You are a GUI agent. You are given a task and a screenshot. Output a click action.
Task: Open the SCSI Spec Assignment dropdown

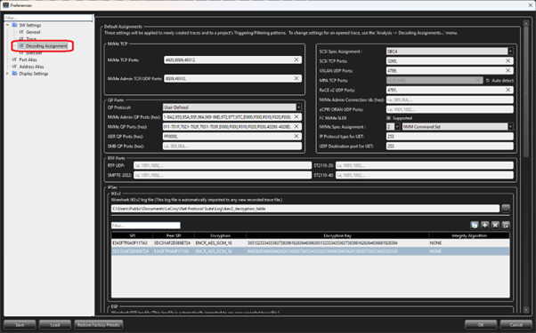[x=510, y=52]
